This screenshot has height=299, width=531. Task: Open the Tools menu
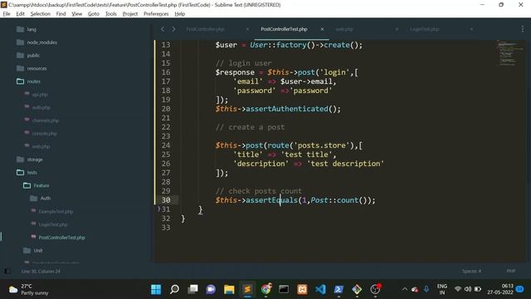[110, 14]
